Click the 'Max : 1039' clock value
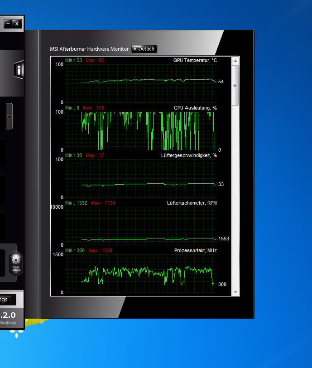 [x=100, y=250]
